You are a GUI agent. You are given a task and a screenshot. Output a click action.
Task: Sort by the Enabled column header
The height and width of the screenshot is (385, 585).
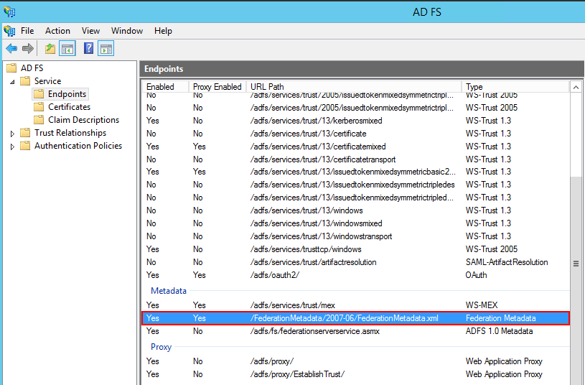click(165, 87)
